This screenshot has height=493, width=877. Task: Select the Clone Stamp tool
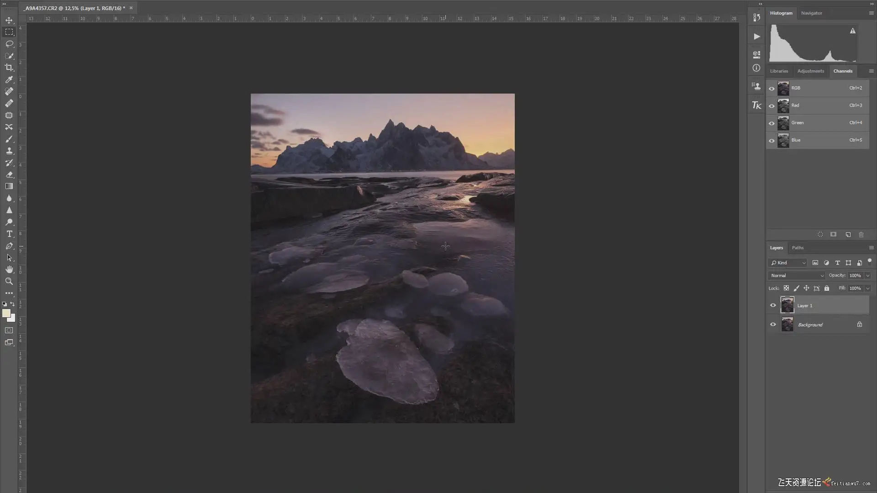click(x=9, y=151)
